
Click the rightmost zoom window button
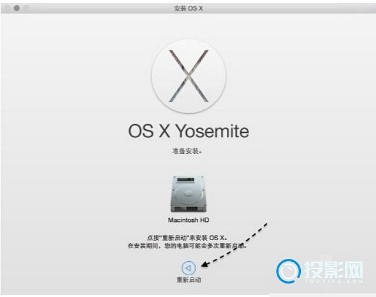click(26, 8)
